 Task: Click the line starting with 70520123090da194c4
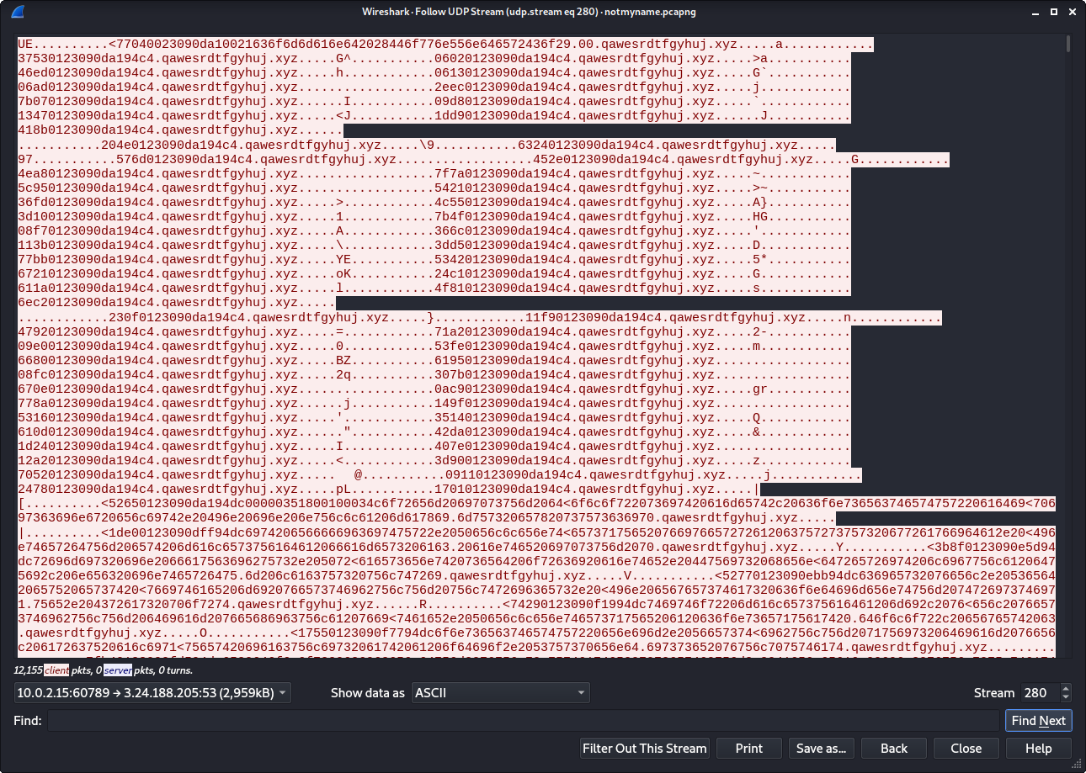(x=439, y=474)
